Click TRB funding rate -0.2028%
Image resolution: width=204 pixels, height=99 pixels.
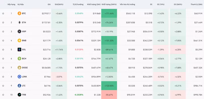pos(79,95)
